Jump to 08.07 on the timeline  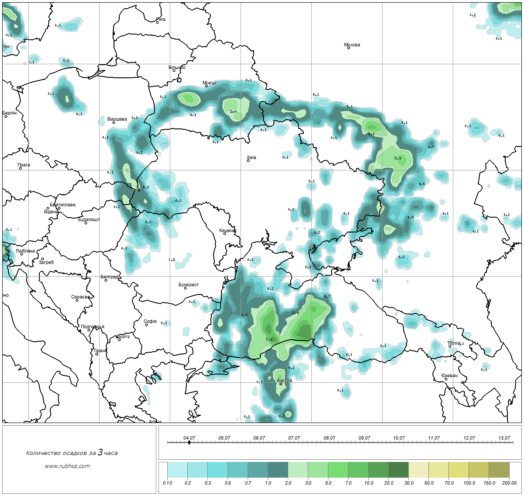(329, 438)
